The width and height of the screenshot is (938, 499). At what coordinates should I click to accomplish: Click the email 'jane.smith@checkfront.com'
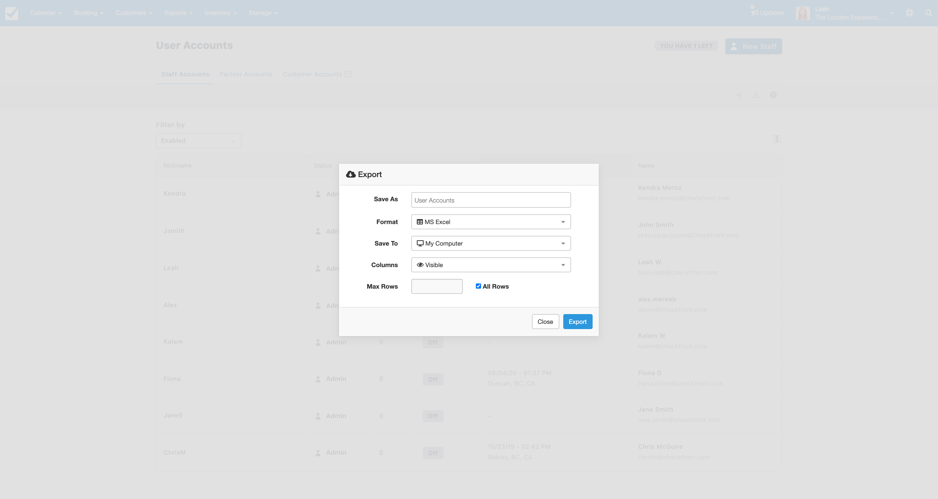pos(679,420)
